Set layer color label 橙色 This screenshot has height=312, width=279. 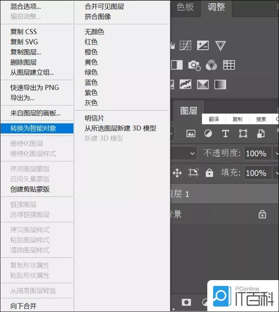point(91,52)
